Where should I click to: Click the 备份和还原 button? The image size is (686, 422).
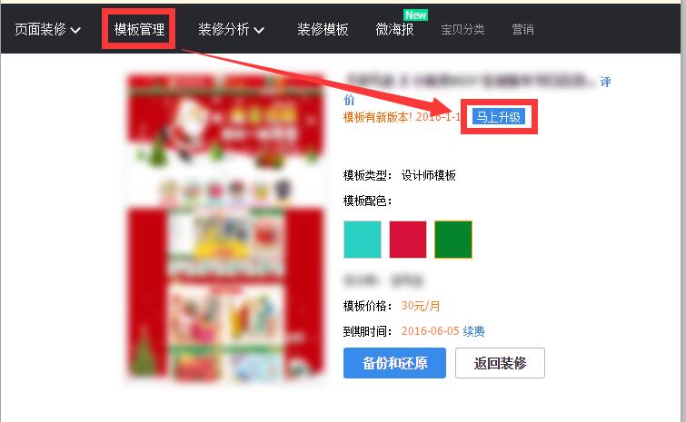point(394,363)
